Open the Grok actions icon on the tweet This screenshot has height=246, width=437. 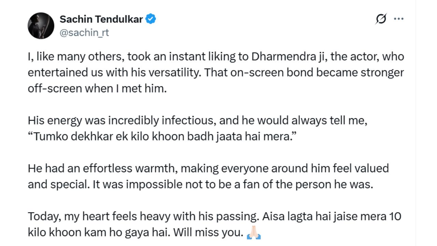point(382,19)
